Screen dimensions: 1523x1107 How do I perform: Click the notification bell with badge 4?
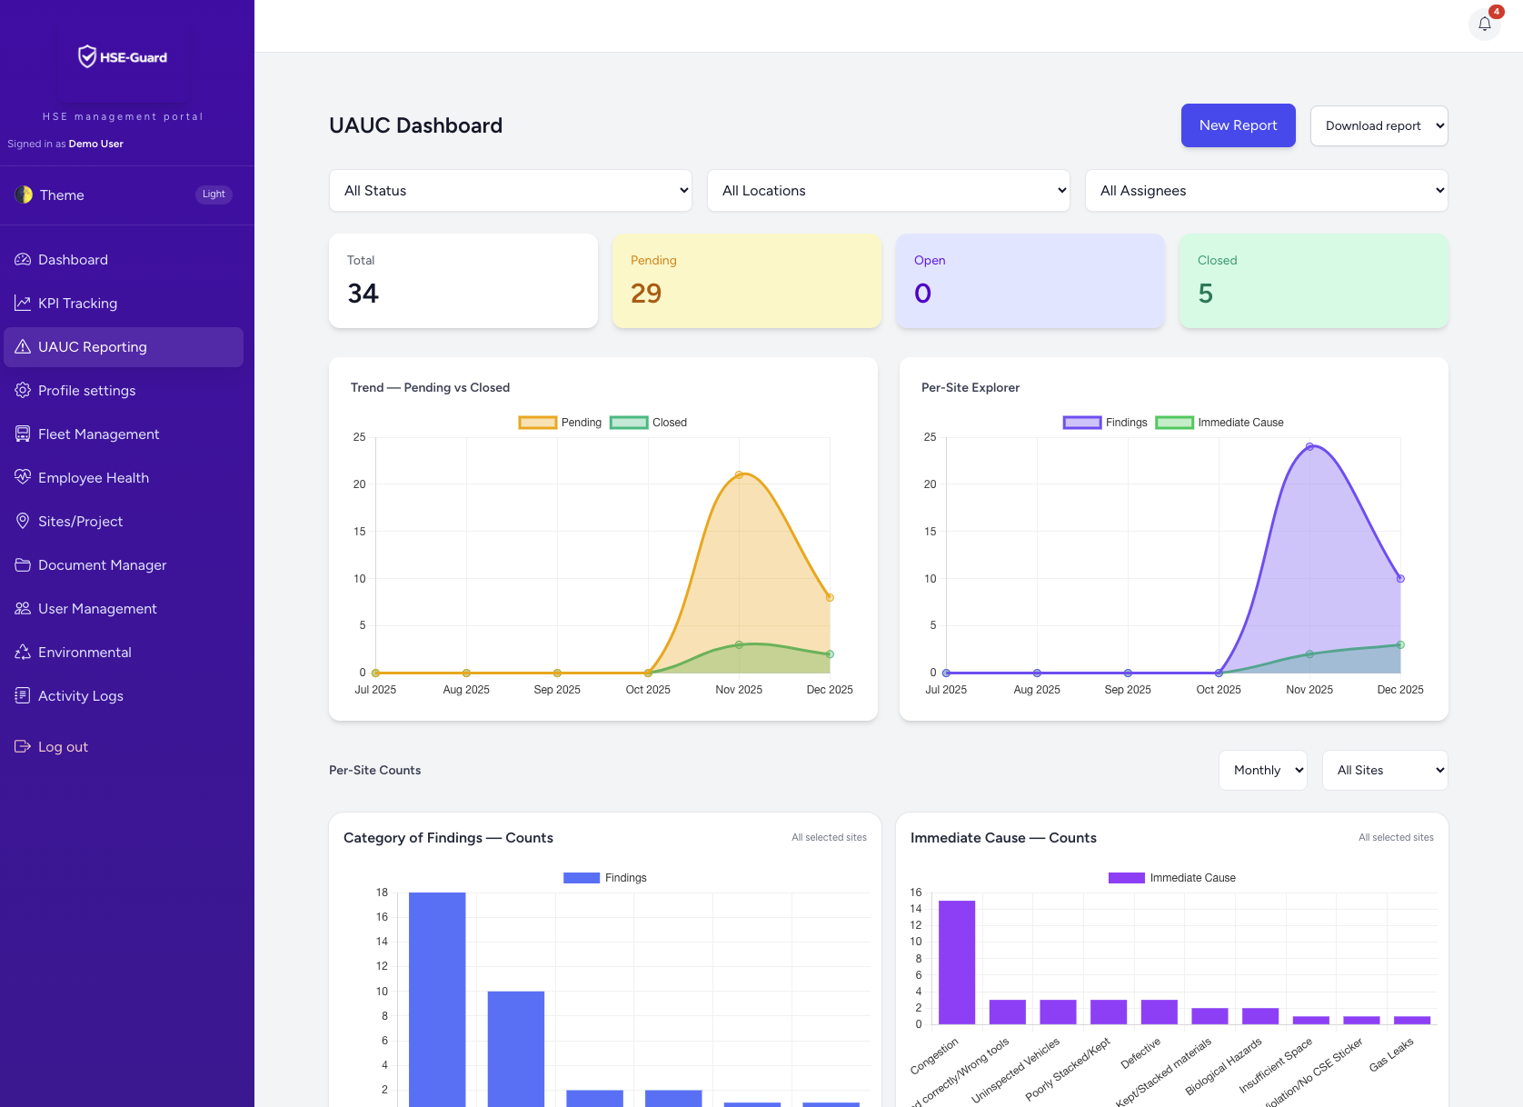pos(1484,23)
